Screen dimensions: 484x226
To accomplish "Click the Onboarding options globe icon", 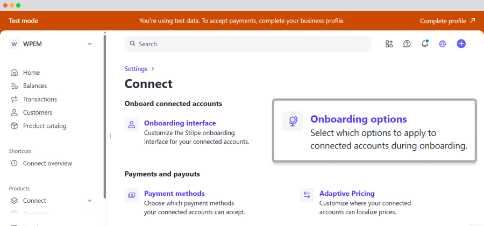I will click(293, 121).
